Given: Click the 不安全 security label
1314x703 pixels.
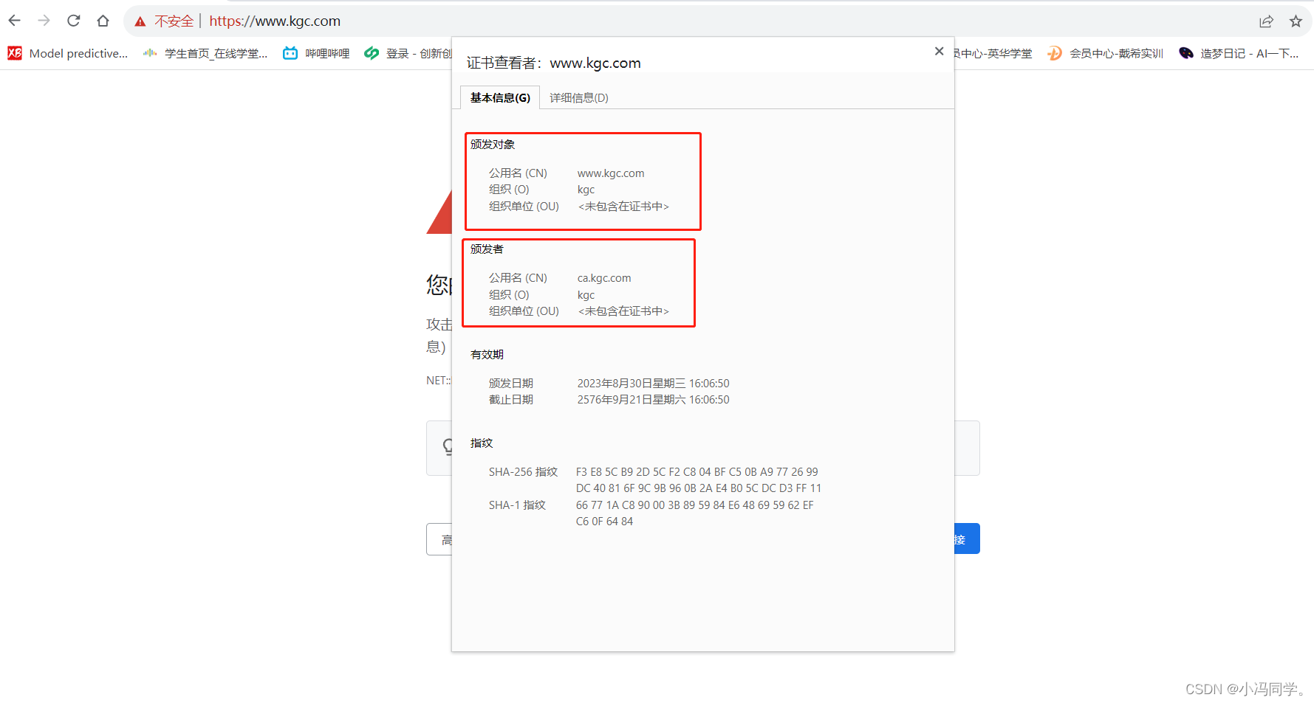Looking at the screenshot, I should (174, 21).
